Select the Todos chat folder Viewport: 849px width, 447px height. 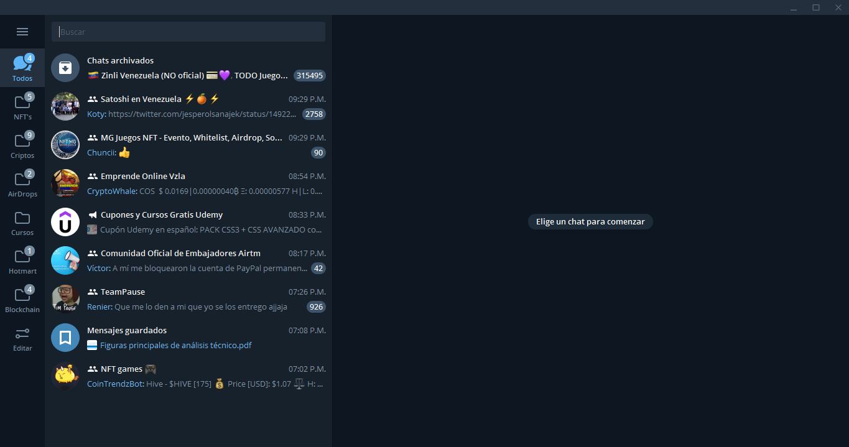click(x=22, y=68)
